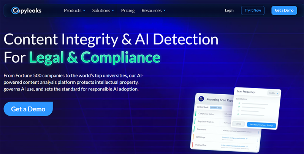The image size is (304, 154).
Task: Toggle the last Scan Options checkbox
Action: tap(238, 114)
